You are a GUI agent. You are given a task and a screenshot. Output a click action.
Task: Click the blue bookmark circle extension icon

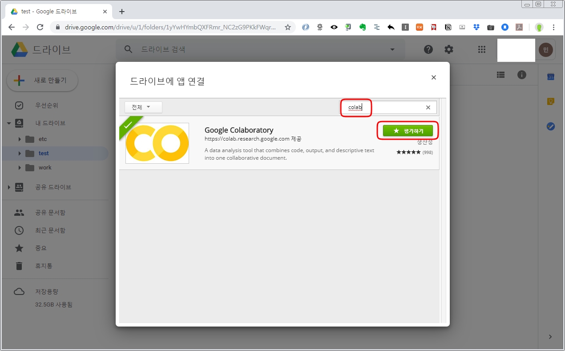pos(505,27)
